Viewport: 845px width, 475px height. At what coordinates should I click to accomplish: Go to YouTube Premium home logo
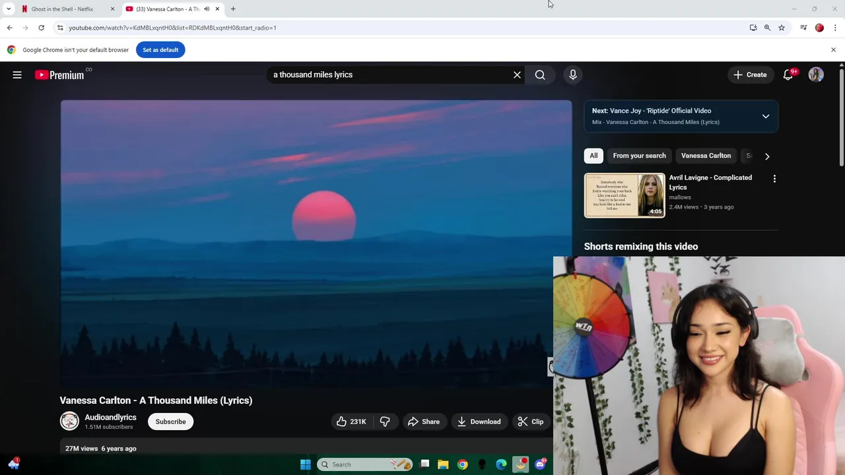click(59, 75)
